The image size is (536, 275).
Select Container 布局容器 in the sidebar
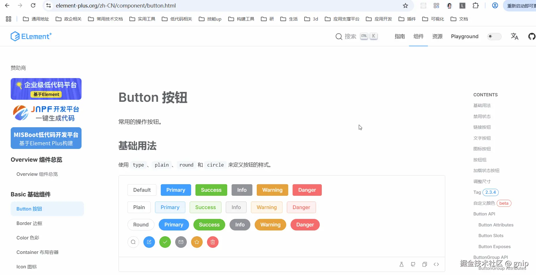tap(37, 252)
